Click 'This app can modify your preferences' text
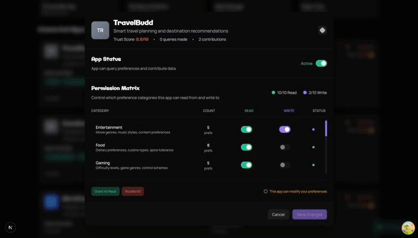Image resolution: width=418 pixels, height=238 pixels. 298,191
